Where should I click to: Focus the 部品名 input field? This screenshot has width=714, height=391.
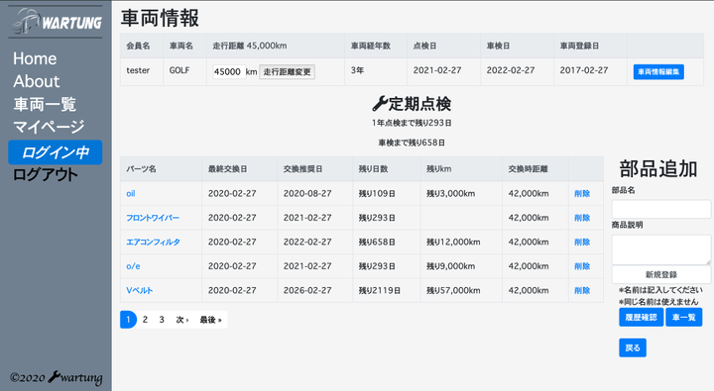pyautogui.click(x=661, y=209)
